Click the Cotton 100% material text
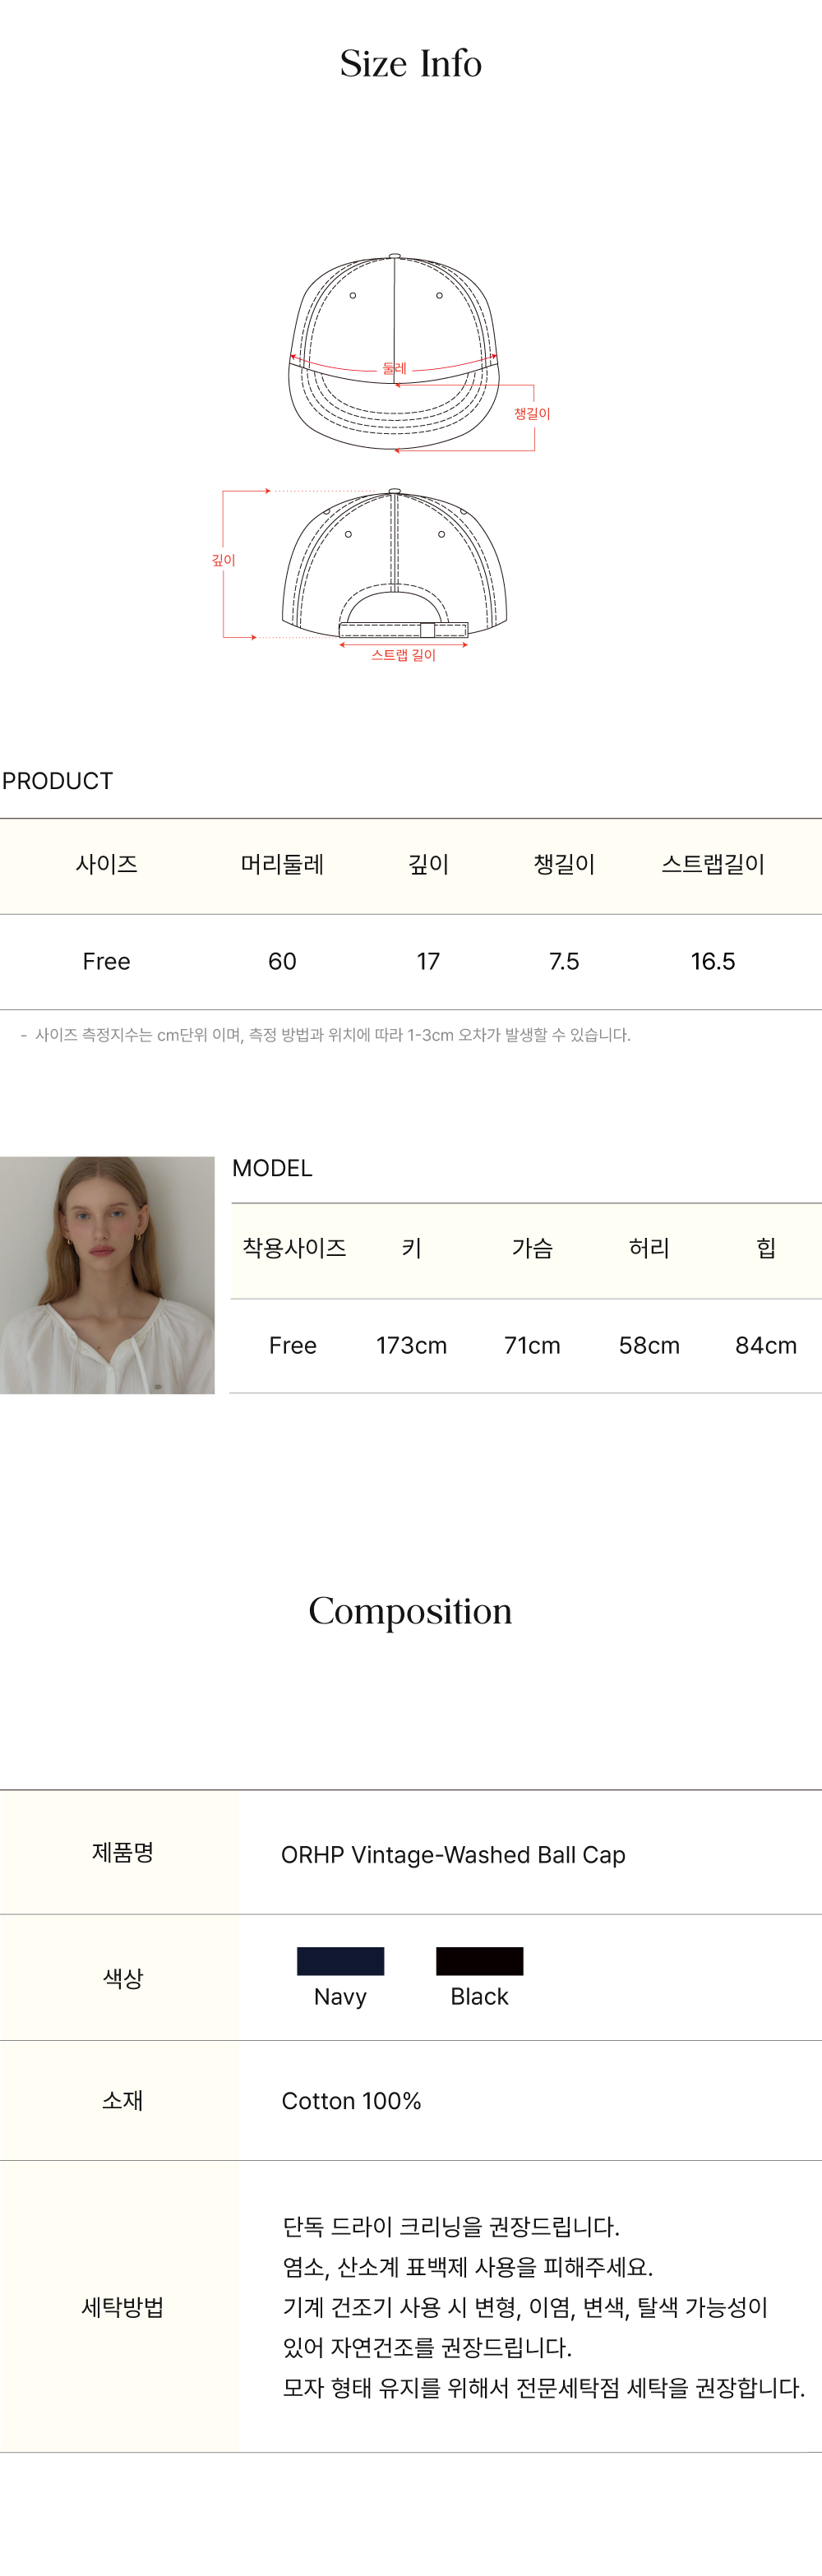The image size is (822, 2576). click(x=351, y=2101)
